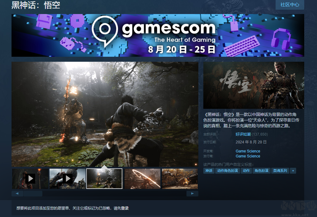Select the 动作 tag

click(x=246, y=171)
